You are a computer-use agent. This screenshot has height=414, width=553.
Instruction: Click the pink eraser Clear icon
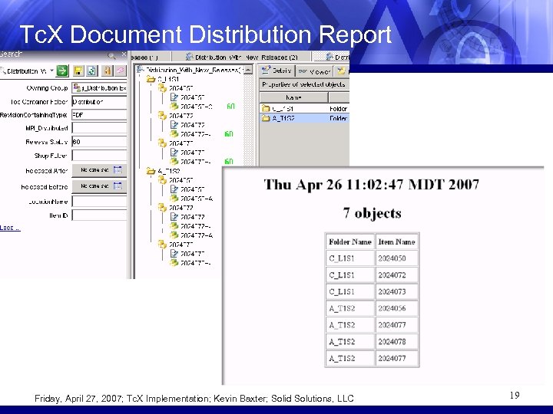click(x=121, y=71)
